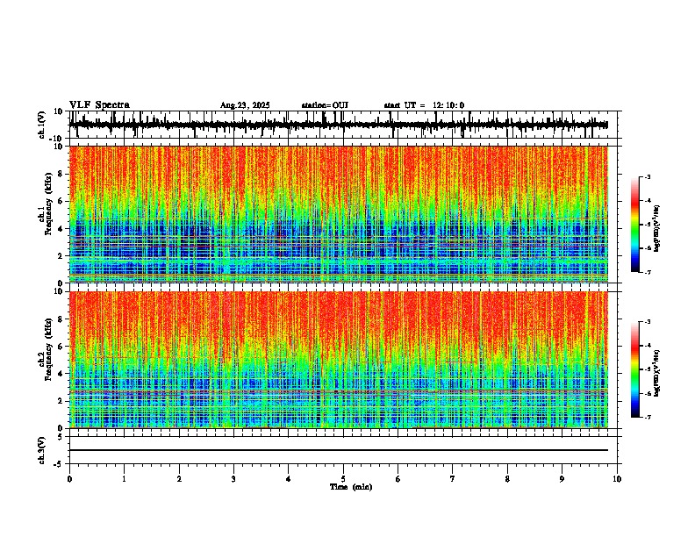Click the 'start UT = 12:10:0' text
The width and height of the screenshot is (695, 537).
click(x=424, y=105)
